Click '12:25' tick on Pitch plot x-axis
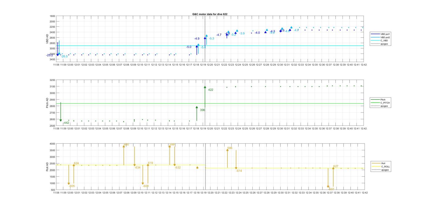The height and width of the screenshot is (213, 432). pyautogui.click(x=245, y=129)
